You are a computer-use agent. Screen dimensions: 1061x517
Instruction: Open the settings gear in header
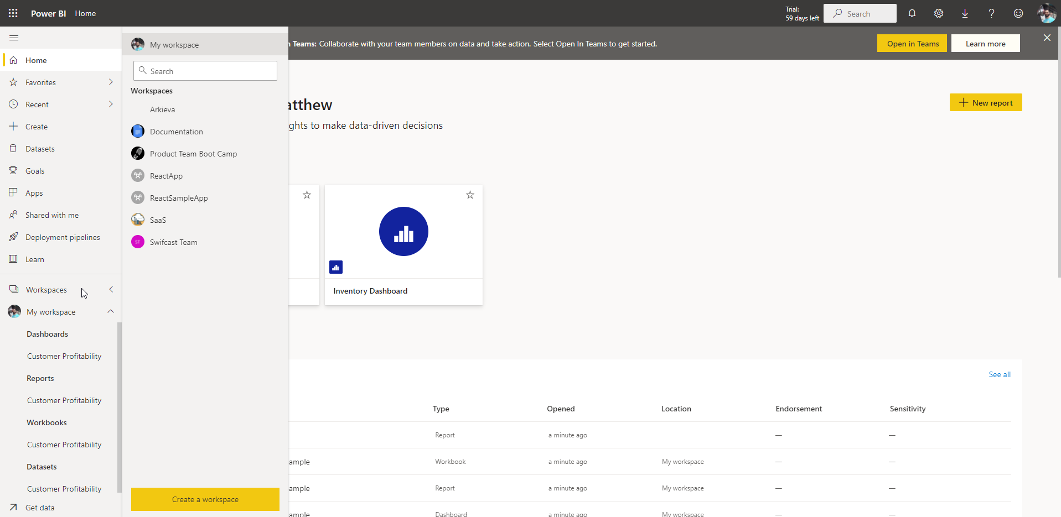[x=939, y=13]
